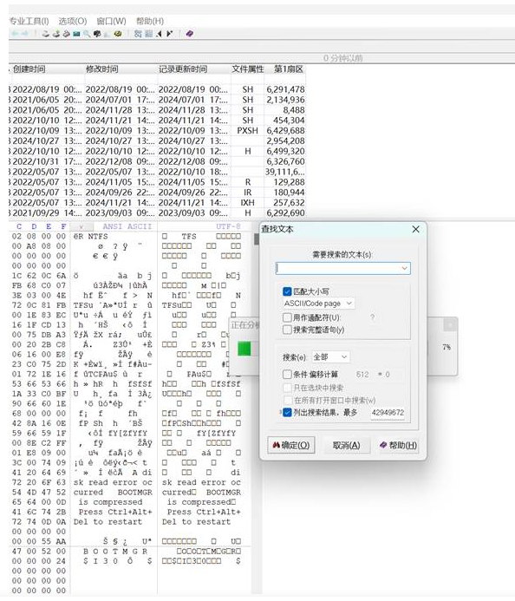This screenshot has height=601, width=515.
Task: Click the left-pointing black triangle toolbar icon
Action: (159, 34)
